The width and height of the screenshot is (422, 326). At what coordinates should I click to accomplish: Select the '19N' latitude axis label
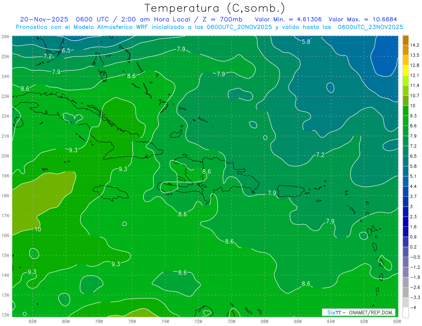click(x=5, y=175)
